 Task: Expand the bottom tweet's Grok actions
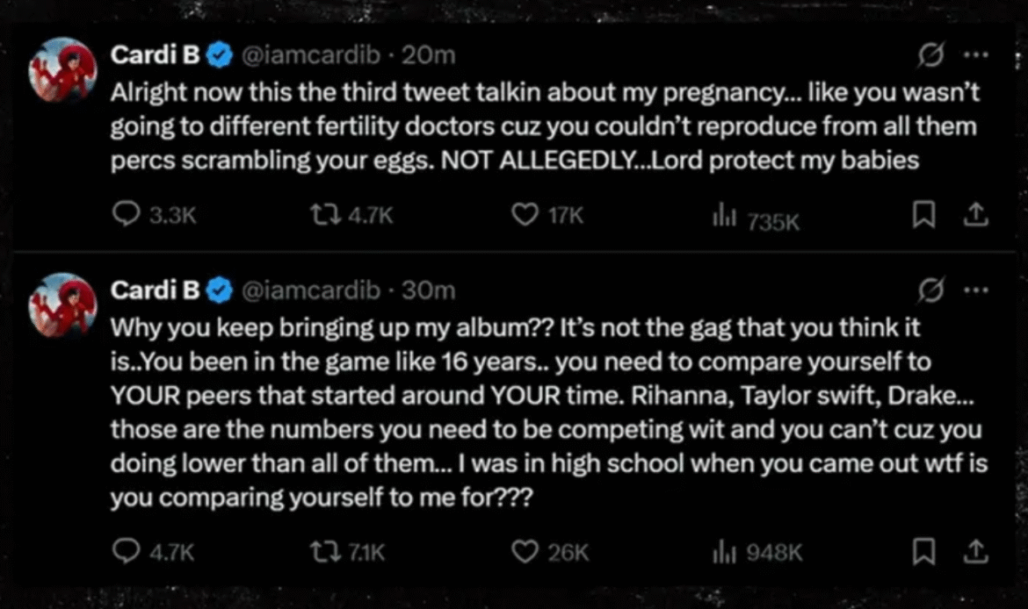(933, 290)
